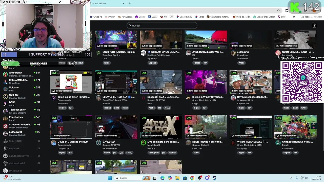Filter by the Turco language tag

107,63
